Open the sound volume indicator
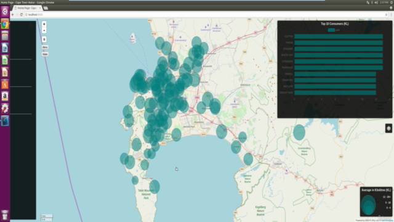The image size is (394, 222). 376,2
